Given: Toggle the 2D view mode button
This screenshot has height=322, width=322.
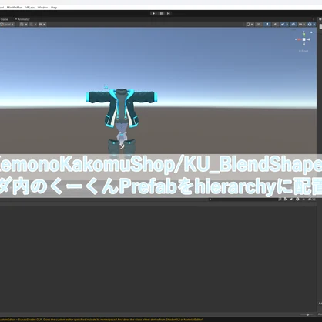Looking at the screenshot, I should pyautogui.click(x=259, y=25).
